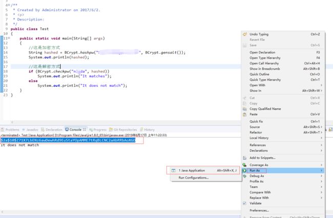
Task: Switch to the Problems tab
Action: (x=10, y=130)
